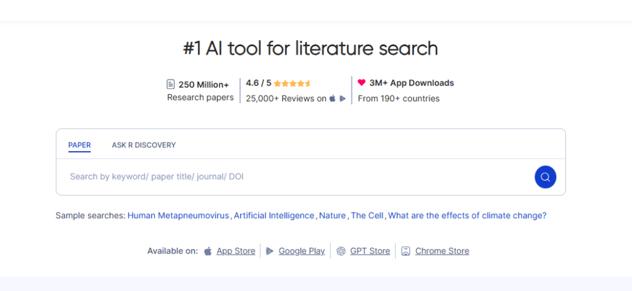Click the Apple logo beside App Store
The height and width of the screenshot is (291, 632).
[208, 251]
